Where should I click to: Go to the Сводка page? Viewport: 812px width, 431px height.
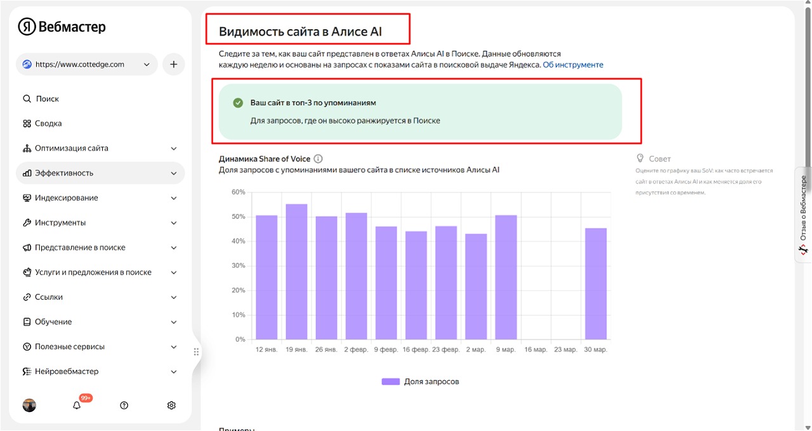pos(48,124)
